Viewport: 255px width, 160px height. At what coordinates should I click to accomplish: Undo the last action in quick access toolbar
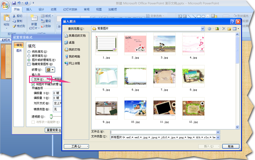click(19, 3)
